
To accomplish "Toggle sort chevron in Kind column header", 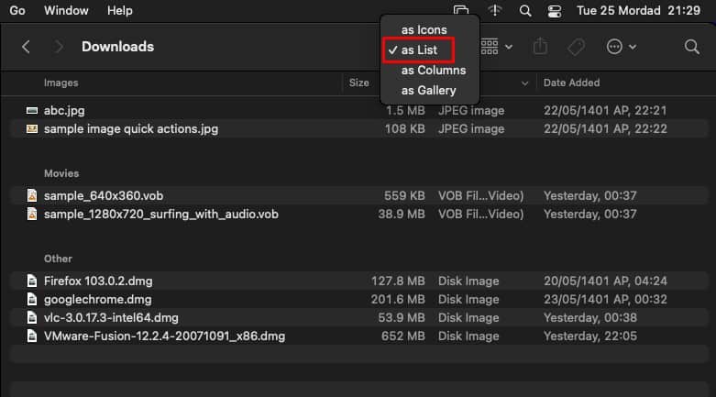I will point(524,83).
